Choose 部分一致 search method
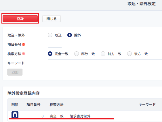This screenshot has height=122, width=162. pos(77,54)
